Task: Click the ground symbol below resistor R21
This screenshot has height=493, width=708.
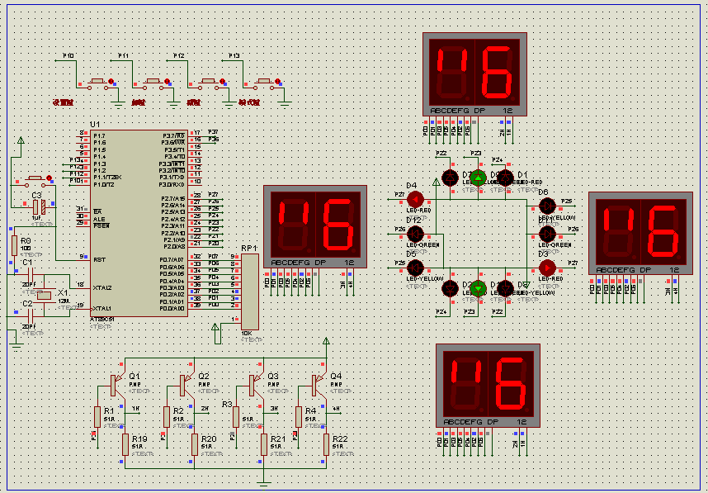Action: (x=264, y=484)
